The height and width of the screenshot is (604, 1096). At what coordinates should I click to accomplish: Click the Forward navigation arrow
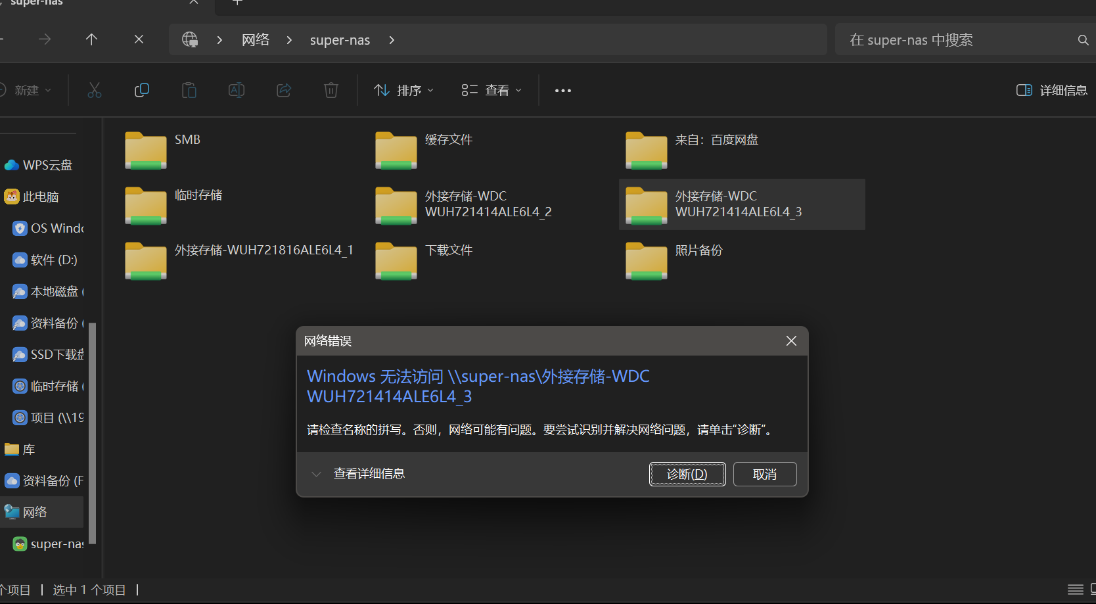pyautogui.click(x=45, y=39)
